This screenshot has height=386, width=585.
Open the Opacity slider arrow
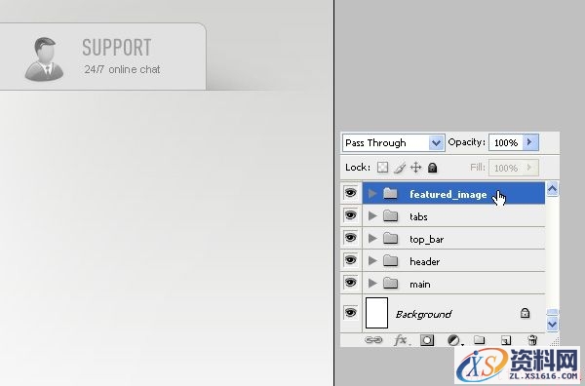pos(531,142)
